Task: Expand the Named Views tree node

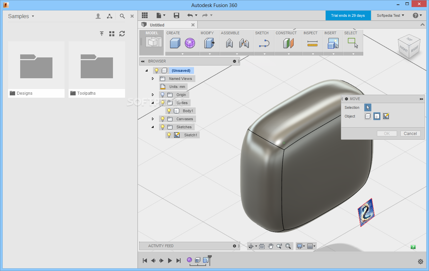Action: (153, 79)
